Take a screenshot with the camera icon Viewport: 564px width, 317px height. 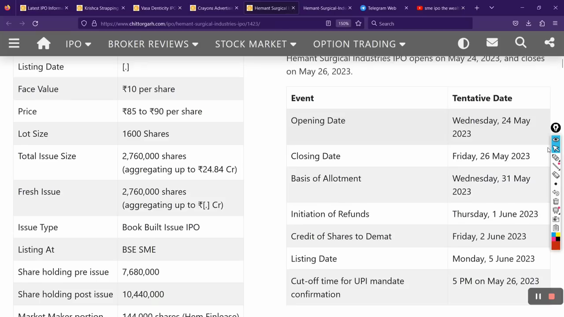click(556, 219)
